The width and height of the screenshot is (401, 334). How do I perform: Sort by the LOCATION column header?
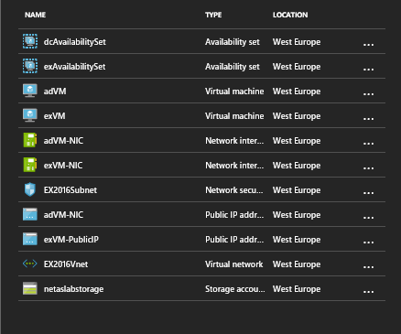pos(290,15)
